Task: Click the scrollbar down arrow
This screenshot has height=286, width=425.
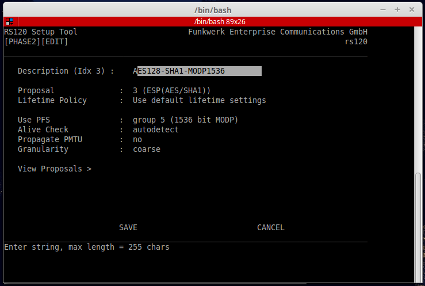Action: point(419,281)
